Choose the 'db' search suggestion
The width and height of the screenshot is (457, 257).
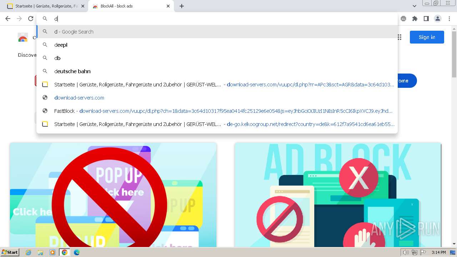point(217,58)
